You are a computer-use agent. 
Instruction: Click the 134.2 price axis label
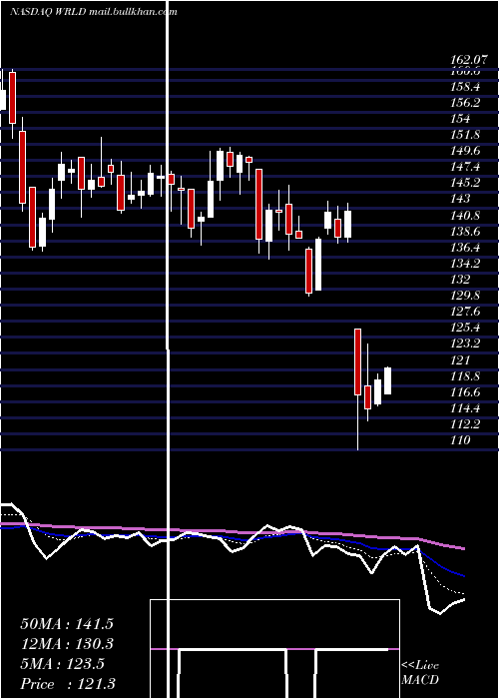(x=467, y=264)
